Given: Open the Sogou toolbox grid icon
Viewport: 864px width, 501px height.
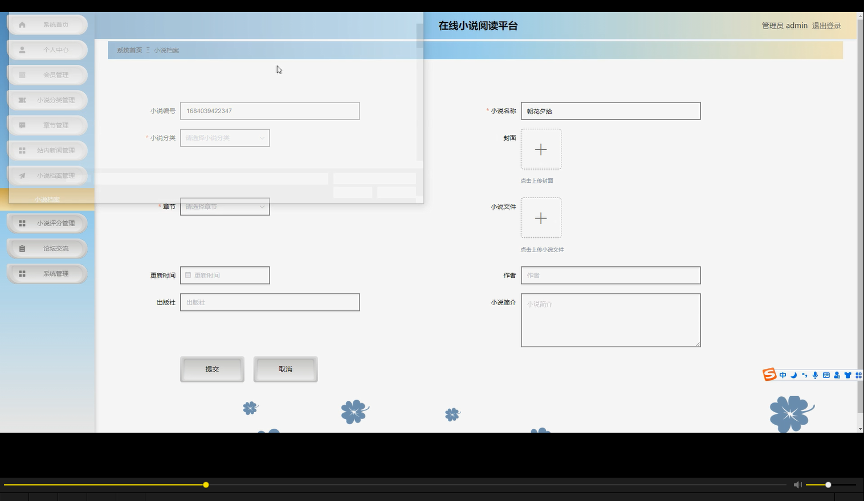Looking at the screenshot, I should (858, 375).
